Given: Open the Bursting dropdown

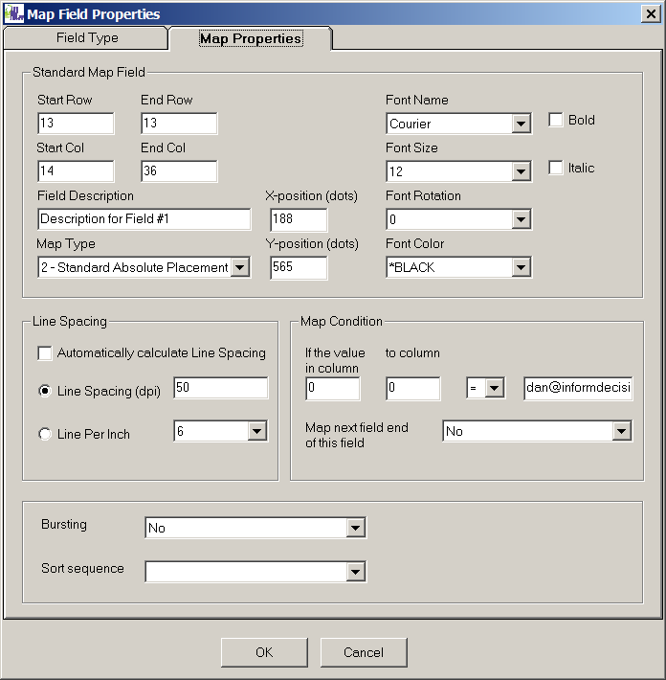Looking at the screenshot, I should click(x=355, y=528).
